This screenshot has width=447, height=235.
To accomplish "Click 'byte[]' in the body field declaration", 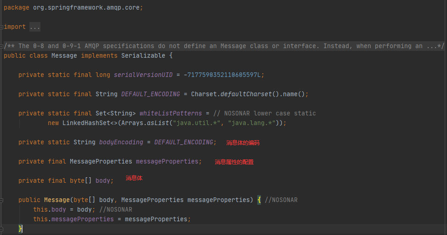I will click(x=81, y=181).
